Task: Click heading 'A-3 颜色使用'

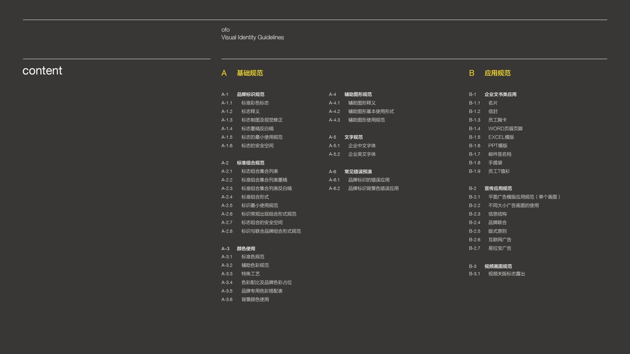Action: pos(238,249)
